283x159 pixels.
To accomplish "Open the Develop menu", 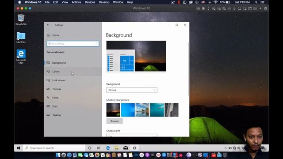I will (104, 2).
